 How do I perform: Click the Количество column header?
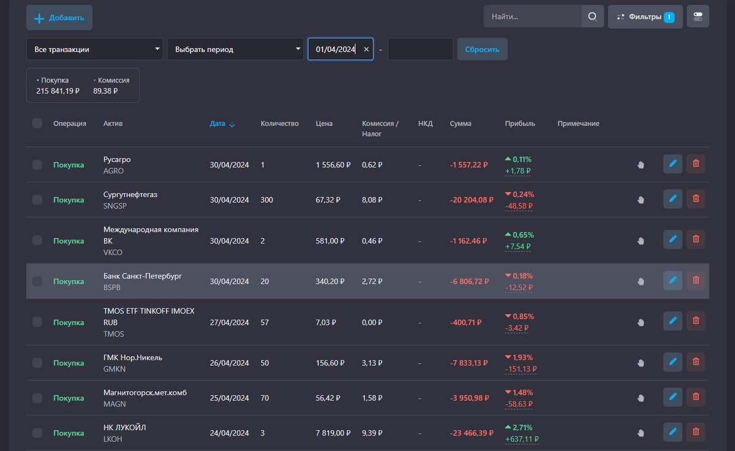click(279, 124)
